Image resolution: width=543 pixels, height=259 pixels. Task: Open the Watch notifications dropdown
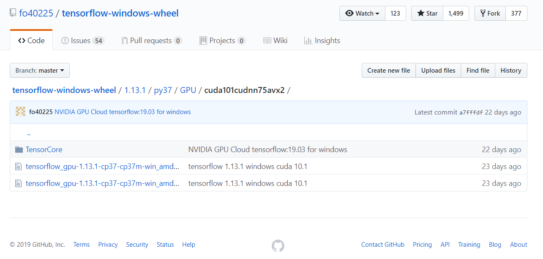(x=362, y=14)
